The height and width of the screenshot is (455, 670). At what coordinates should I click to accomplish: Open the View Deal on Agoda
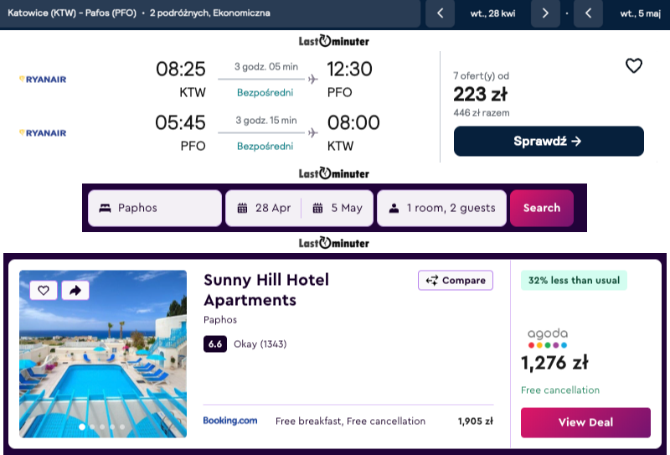click(585, 422)
